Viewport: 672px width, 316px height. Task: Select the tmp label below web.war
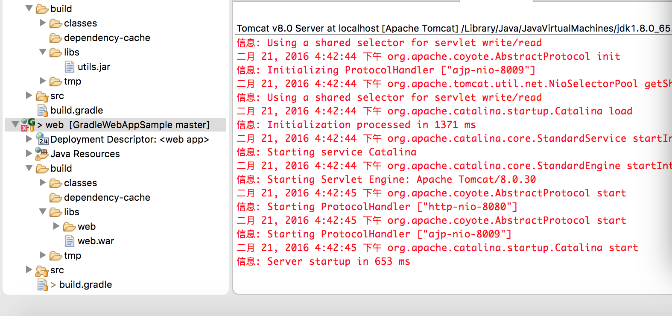[73, 255]
